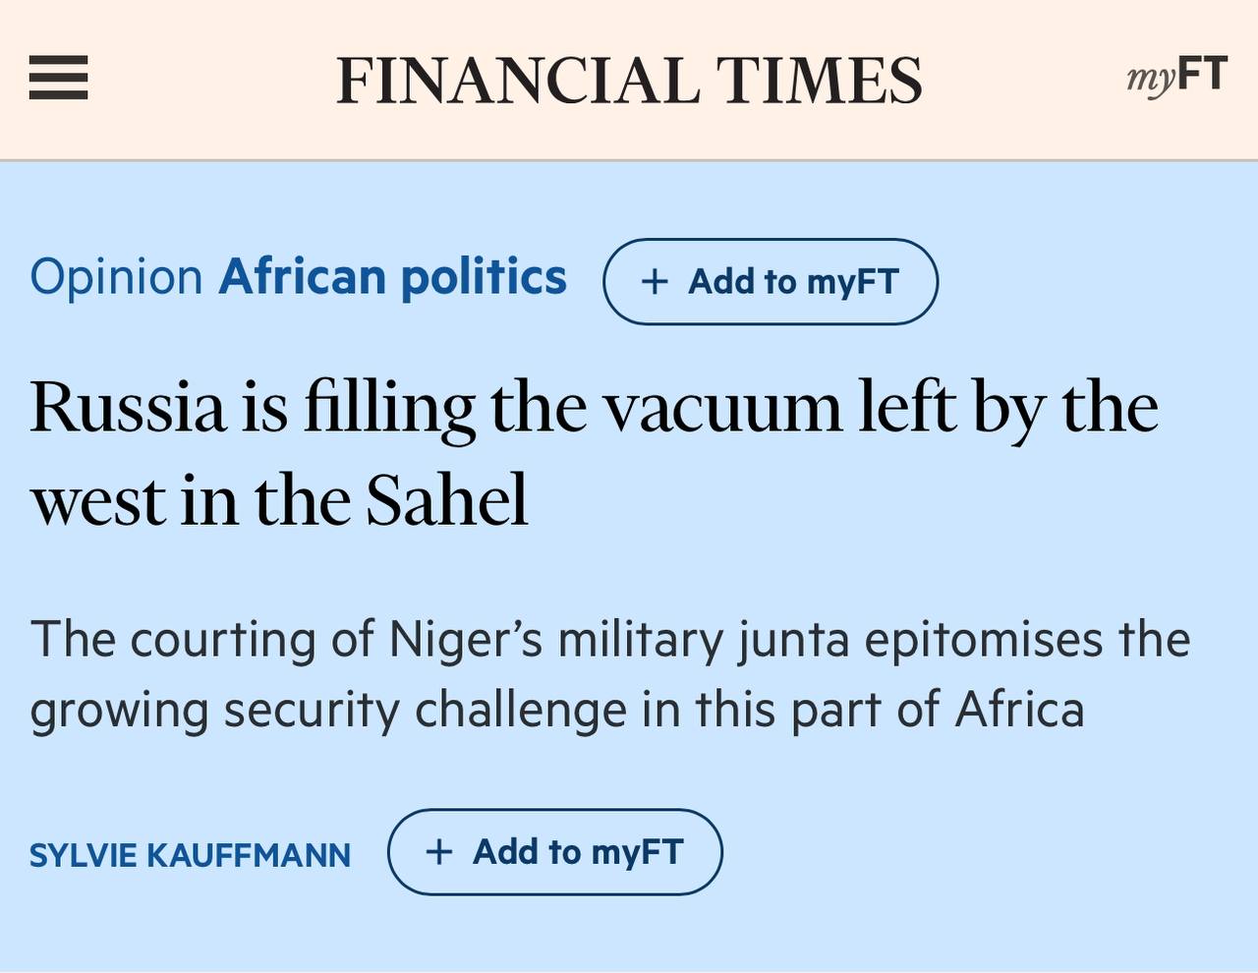View author Sylvie Kauffmann's profile

(x=190, y=855)
